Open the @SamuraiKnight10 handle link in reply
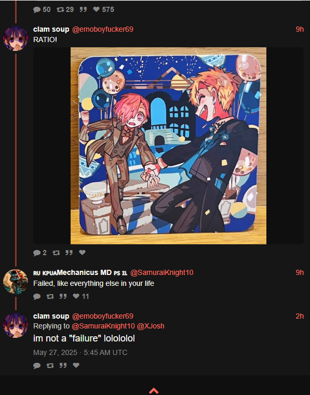This screenshot has height=395, width=310. [103, 326]
